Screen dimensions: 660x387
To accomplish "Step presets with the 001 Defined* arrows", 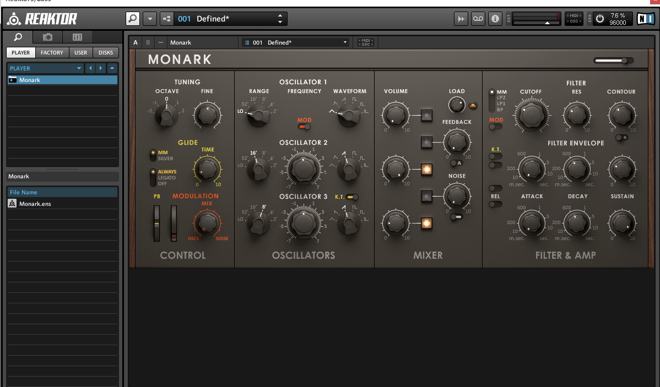I will point(280,19).
